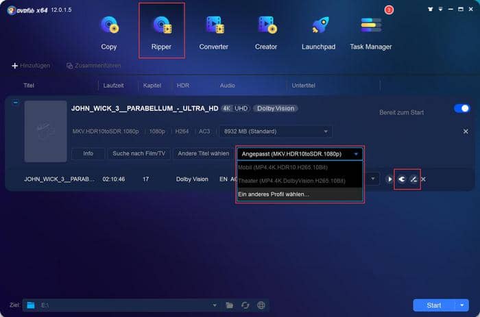Screen dimensions: 480x317
Task: Click the UHD badge next to title
Action: coord(241,109)
